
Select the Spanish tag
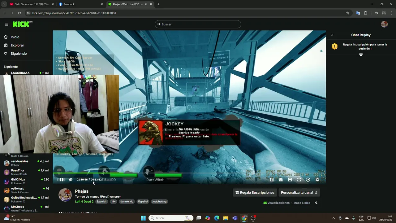pos(101,202)
